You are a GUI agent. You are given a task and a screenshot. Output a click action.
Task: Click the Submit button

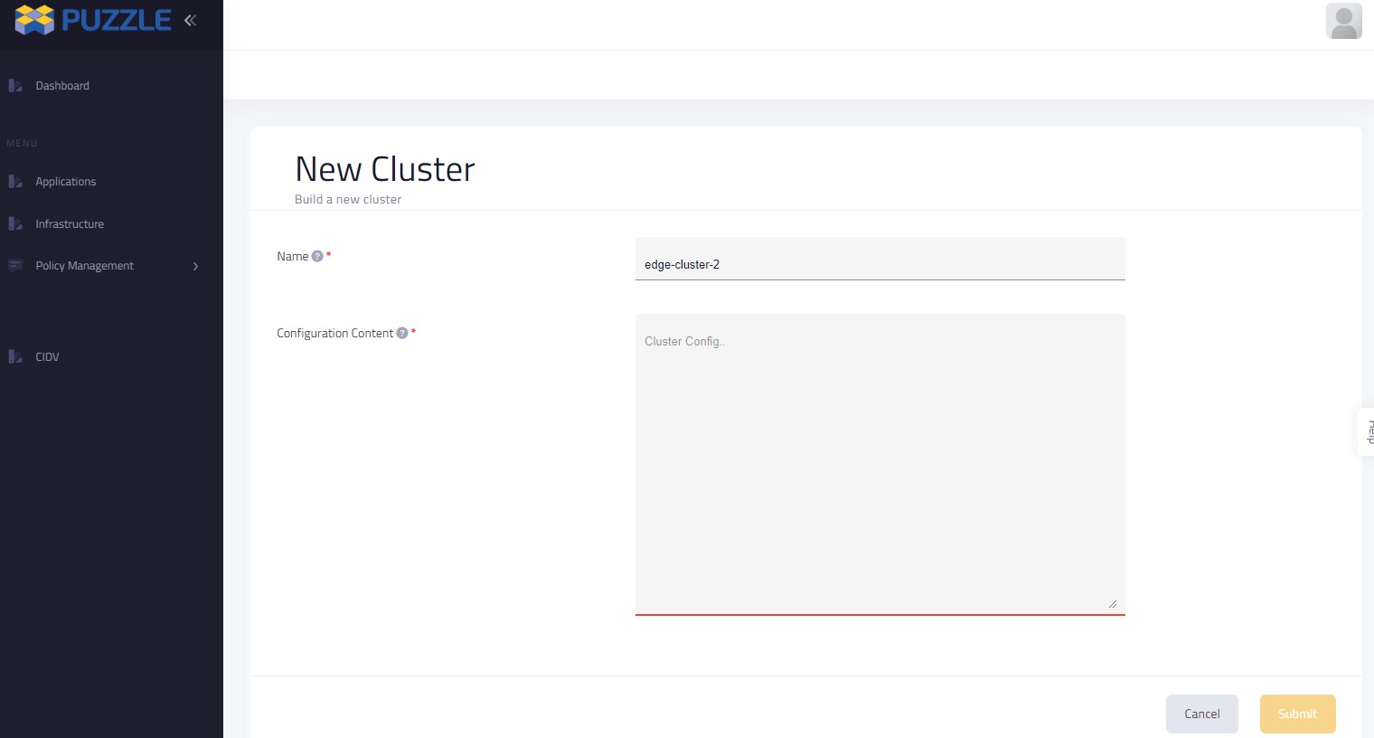tap(1298, 714)
